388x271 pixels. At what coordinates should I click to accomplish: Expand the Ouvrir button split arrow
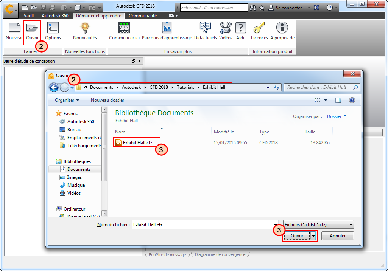[x=313, y=236]
